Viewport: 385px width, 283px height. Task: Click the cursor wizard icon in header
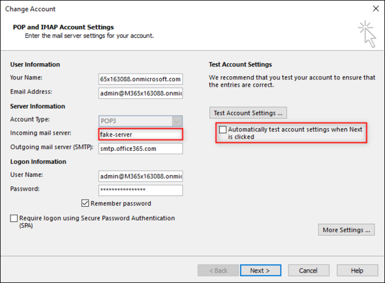[367, 34]
